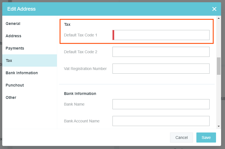Focus the Vat Registration Number input box
Viewport: 225px width, 149px height.
(x=161, y=69)
